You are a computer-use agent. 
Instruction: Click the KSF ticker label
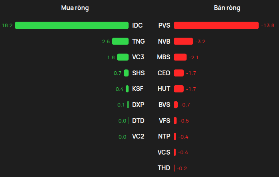[x=138, y=88]
